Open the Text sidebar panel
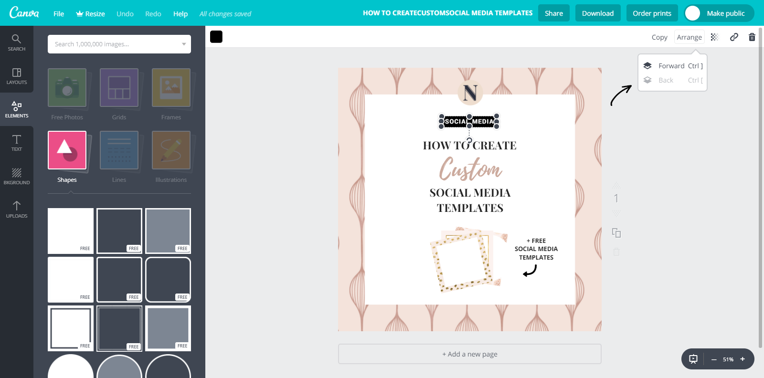 17,143
